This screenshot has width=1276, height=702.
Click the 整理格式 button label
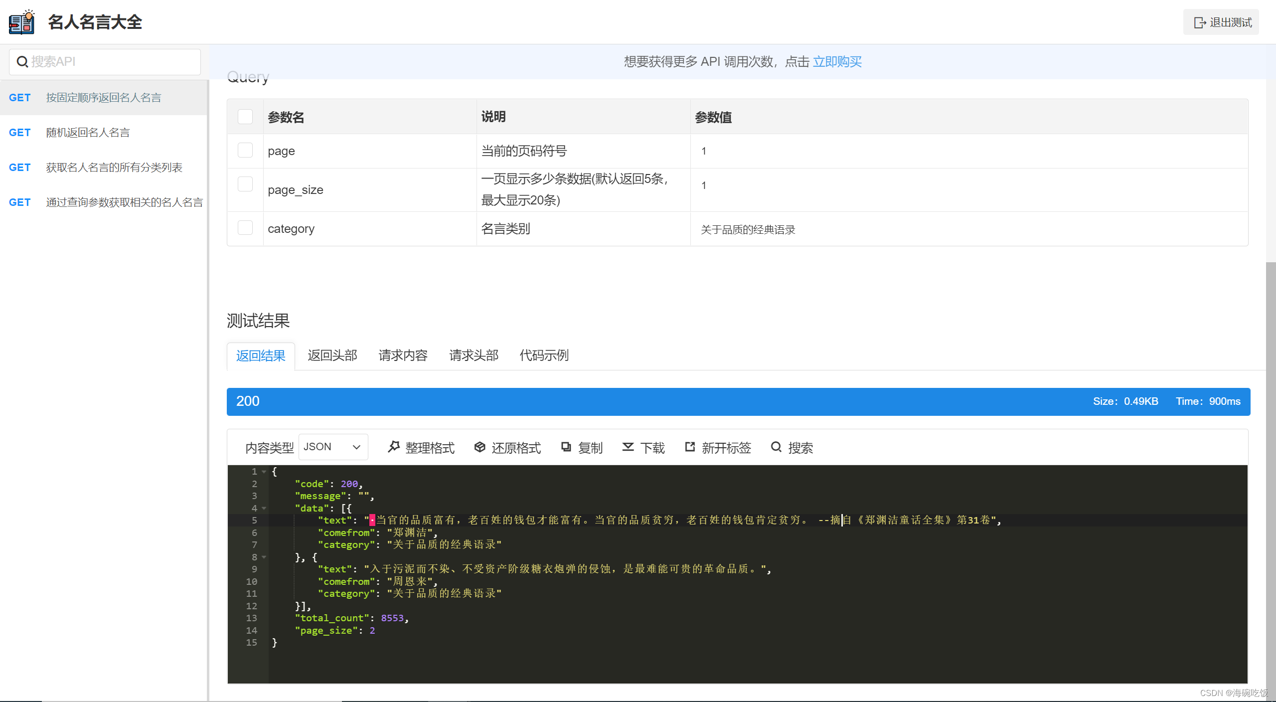coord(430,448)
